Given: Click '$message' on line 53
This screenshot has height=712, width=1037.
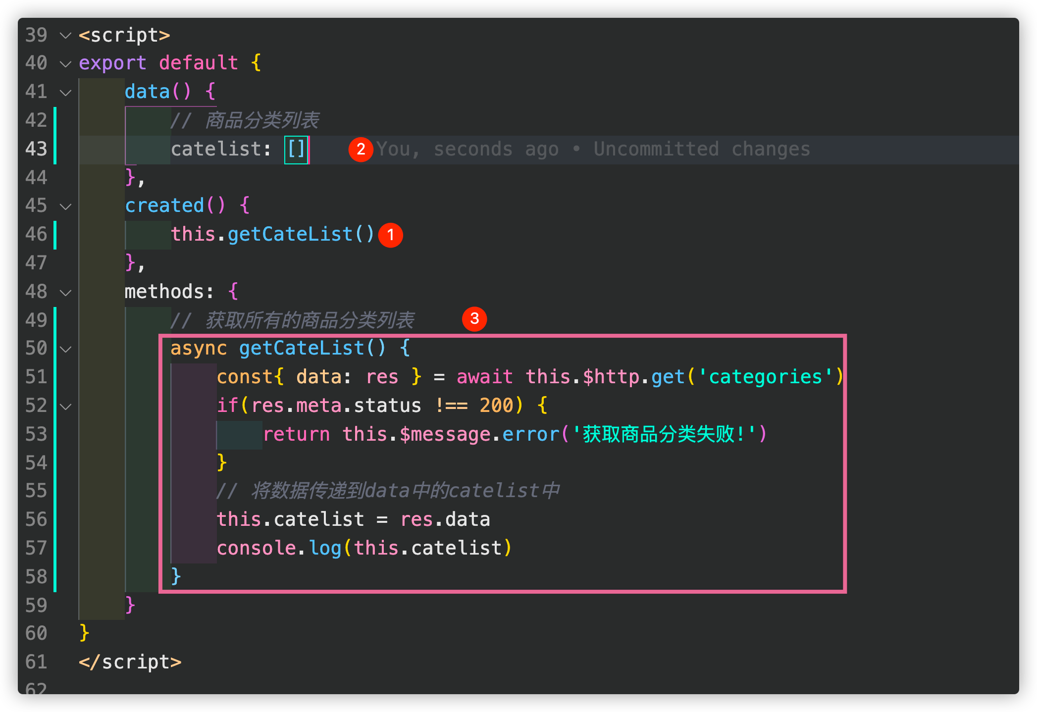Looking at the screenshot, I should pos(445,434).
